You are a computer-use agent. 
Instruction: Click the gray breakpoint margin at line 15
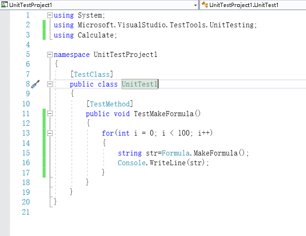[5, 153]
